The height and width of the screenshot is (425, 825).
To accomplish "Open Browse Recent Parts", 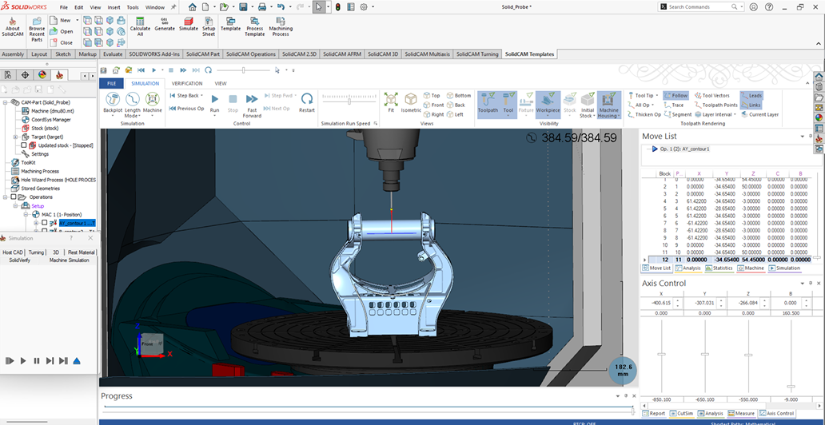I will click(37, 29).
